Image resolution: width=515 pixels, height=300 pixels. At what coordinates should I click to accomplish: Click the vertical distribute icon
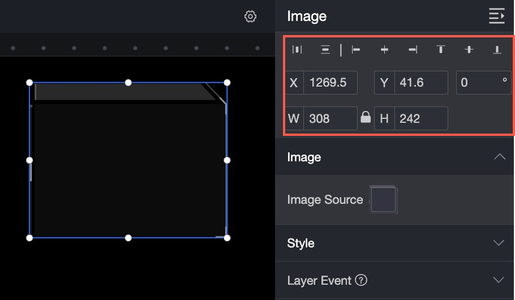(x=325, y=50)
